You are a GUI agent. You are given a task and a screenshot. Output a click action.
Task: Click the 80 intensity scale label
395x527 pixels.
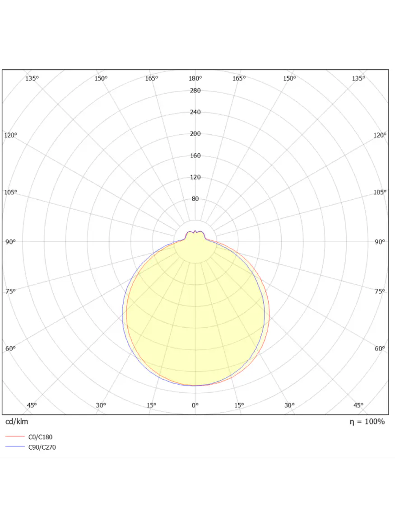pos(195,198)
